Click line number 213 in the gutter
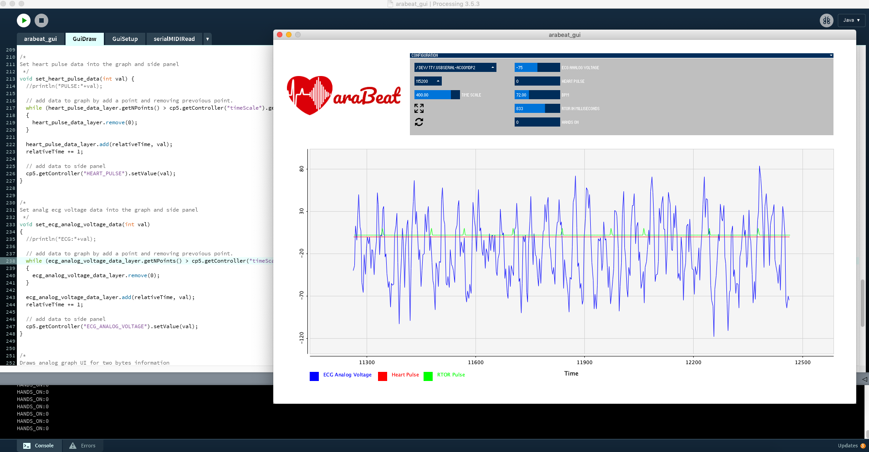Image resolution: width=869 pixels, height=452 pixels. [x=10, y=79]
